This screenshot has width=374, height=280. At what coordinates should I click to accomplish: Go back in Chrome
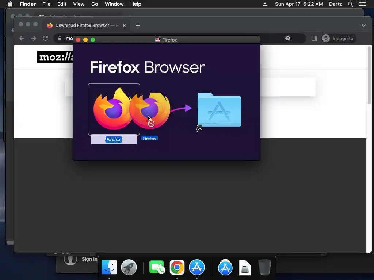click(22, 38)
